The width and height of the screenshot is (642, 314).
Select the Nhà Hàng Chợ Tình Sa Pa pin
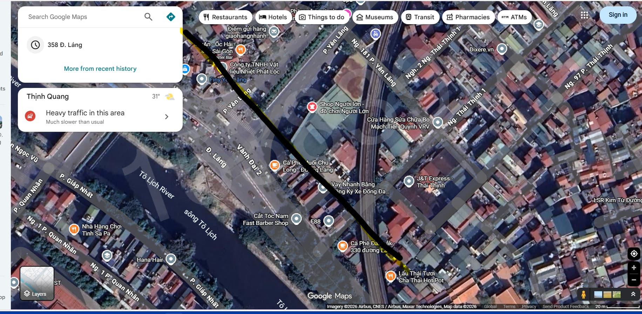click(74, 229)
